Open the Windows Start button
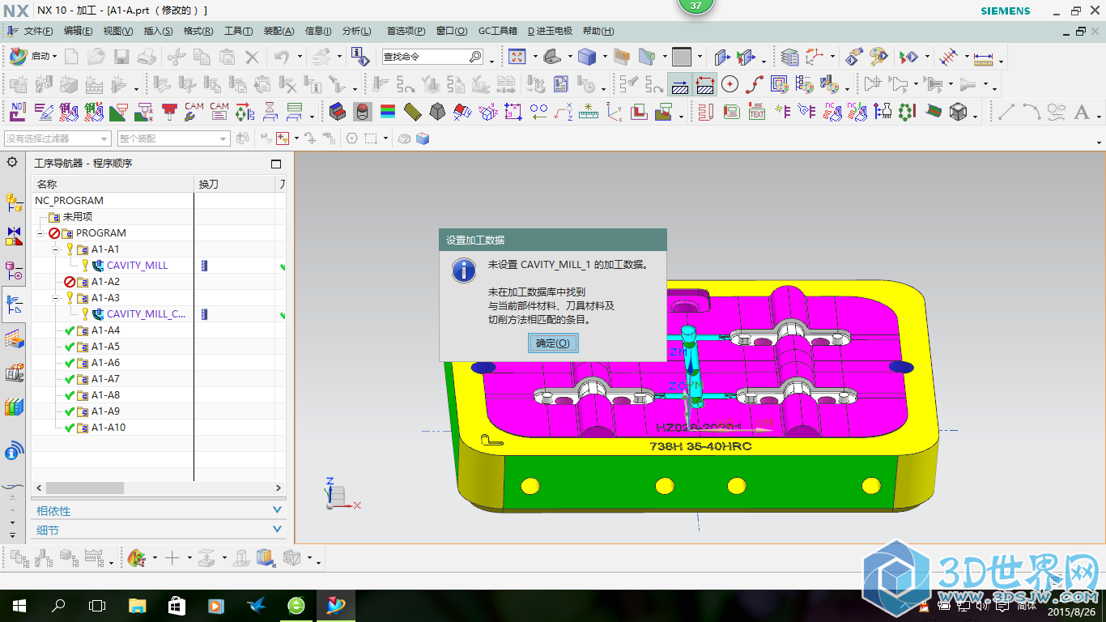Viewport: 1106px width, 622px height. coord(19,605)
